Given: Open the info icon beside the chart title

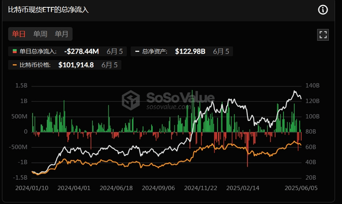Looking at the screenshot, I should 323,10.
